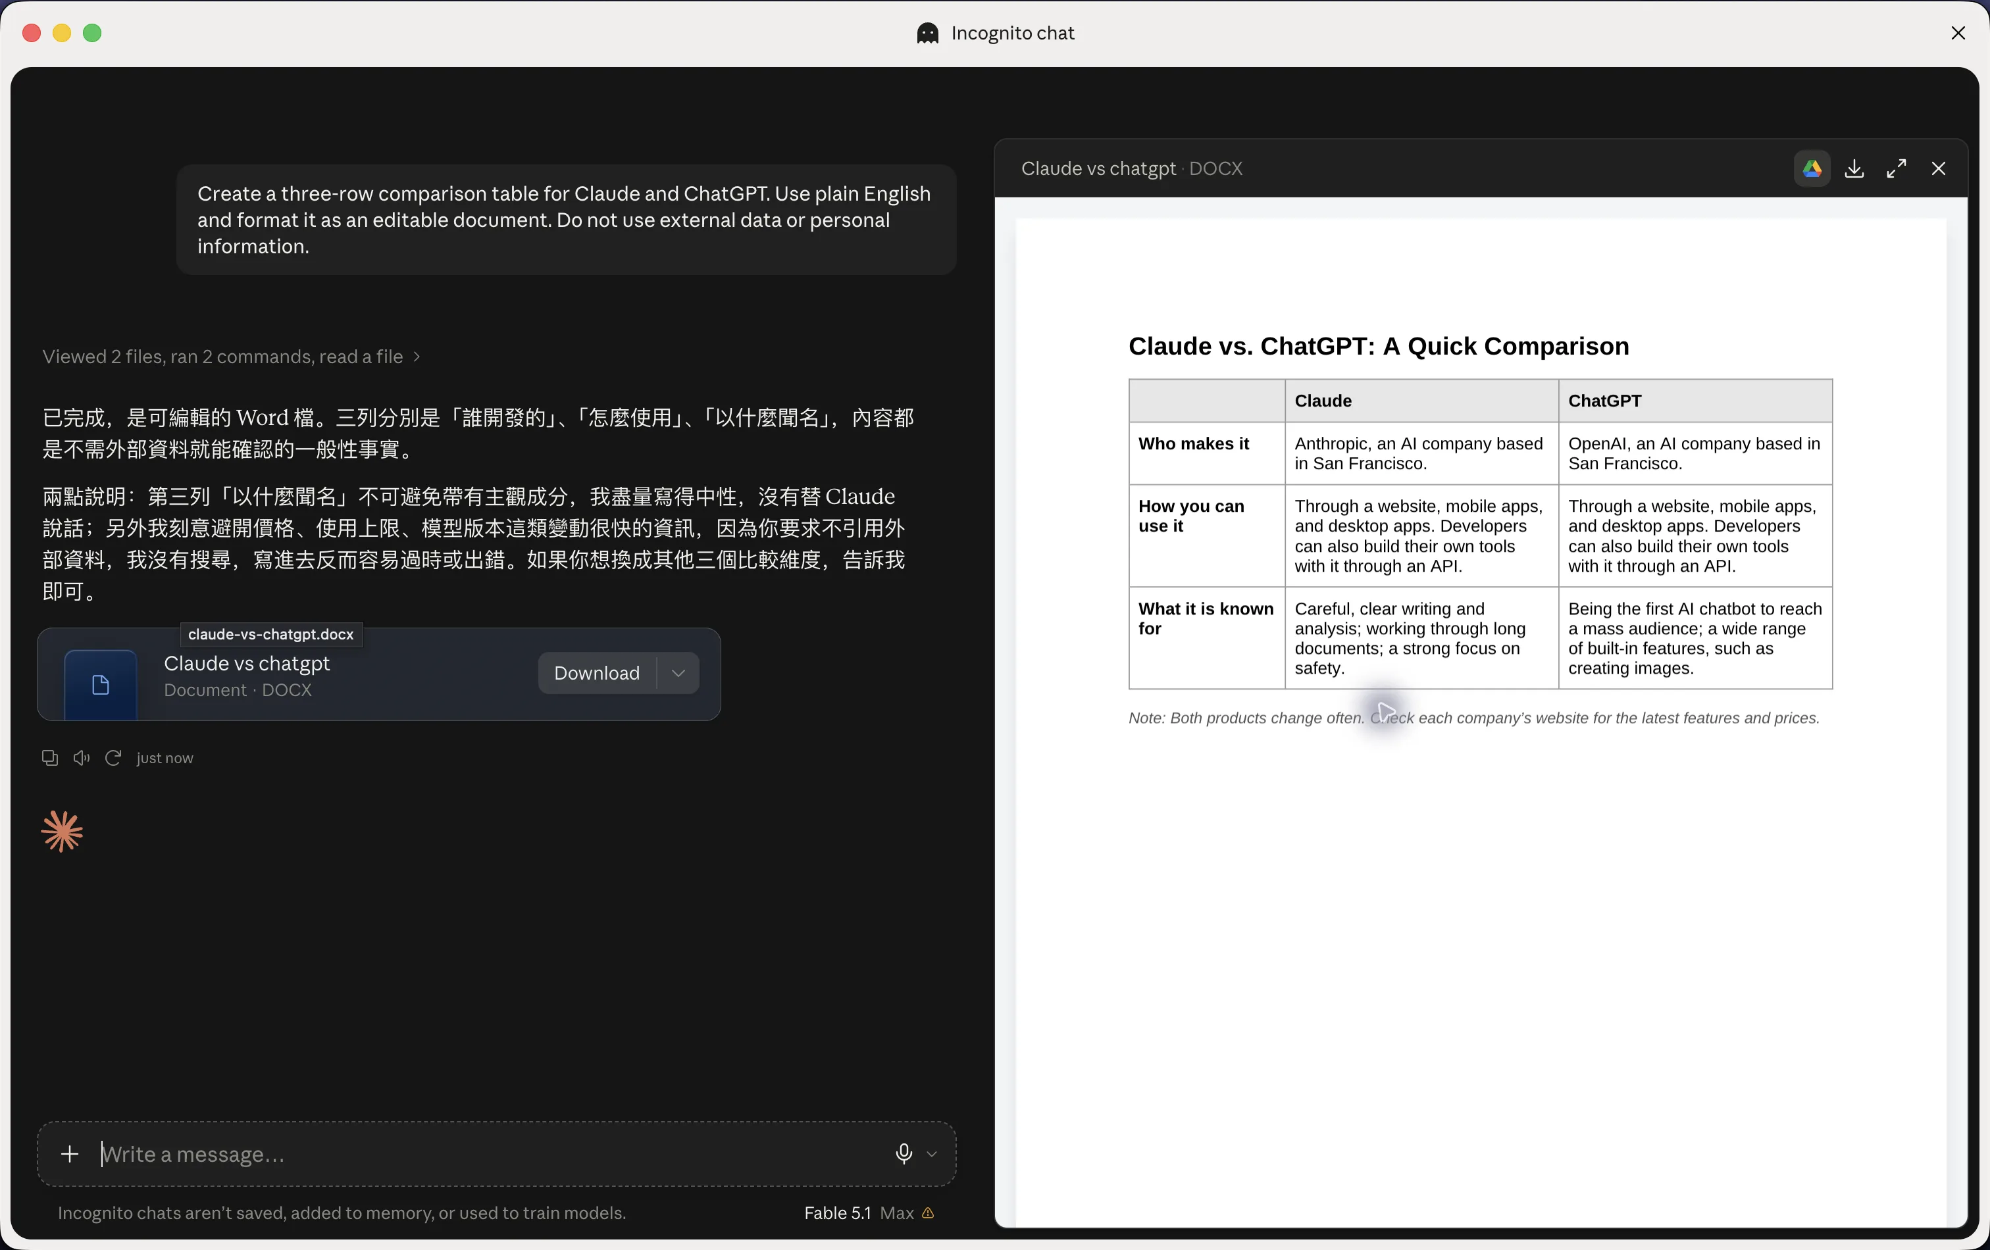Retry the assistant response
Image resolution: width=1990 pixels, height=1250 pixels.
pyautogui.click(x=113, y=758)
